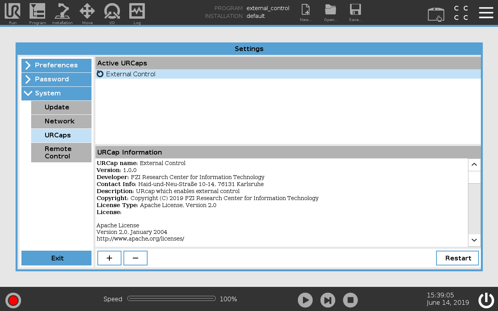Click the Exit settings button
The image size is (498, 311).
pyautogui.click(x=56, y=258)
